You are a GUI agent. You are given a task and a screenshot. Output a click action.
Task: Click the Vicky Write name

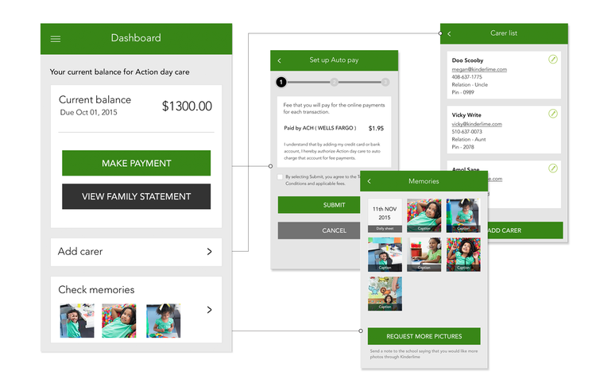466,115
